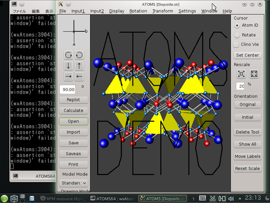Open the Input1 menu

[x=78, y=11]
